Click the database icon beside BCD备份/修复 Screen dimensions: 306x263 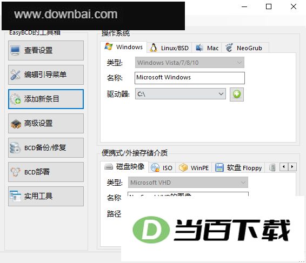(x=15, y=147)
